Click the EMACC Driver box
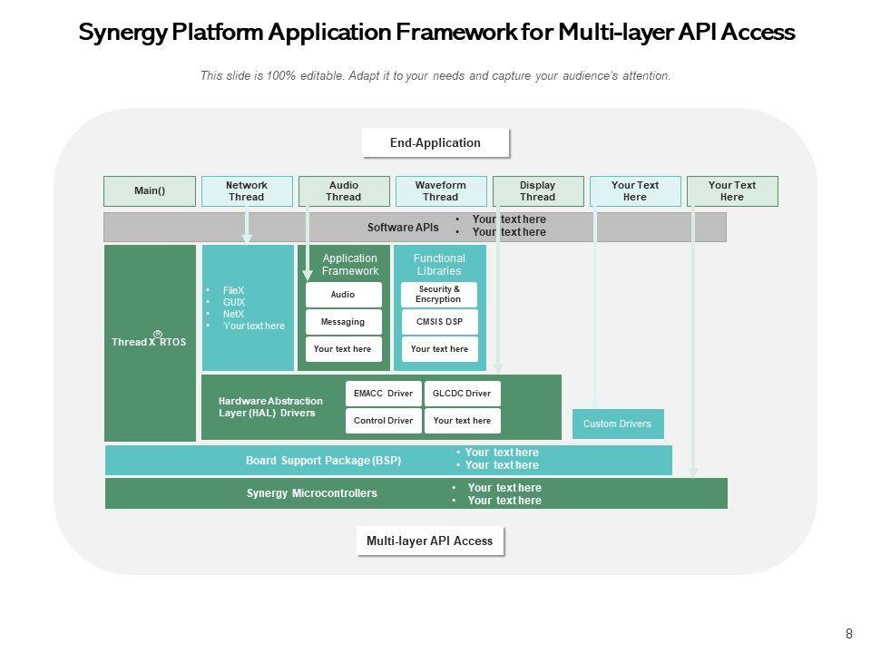871x653 pixels. tap(383, 394)
